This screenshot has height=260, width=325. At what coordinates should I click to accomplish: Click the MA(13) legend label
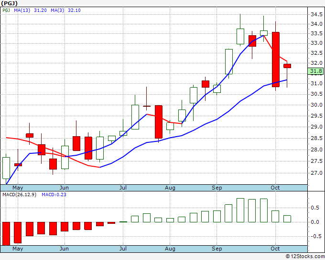22,10
